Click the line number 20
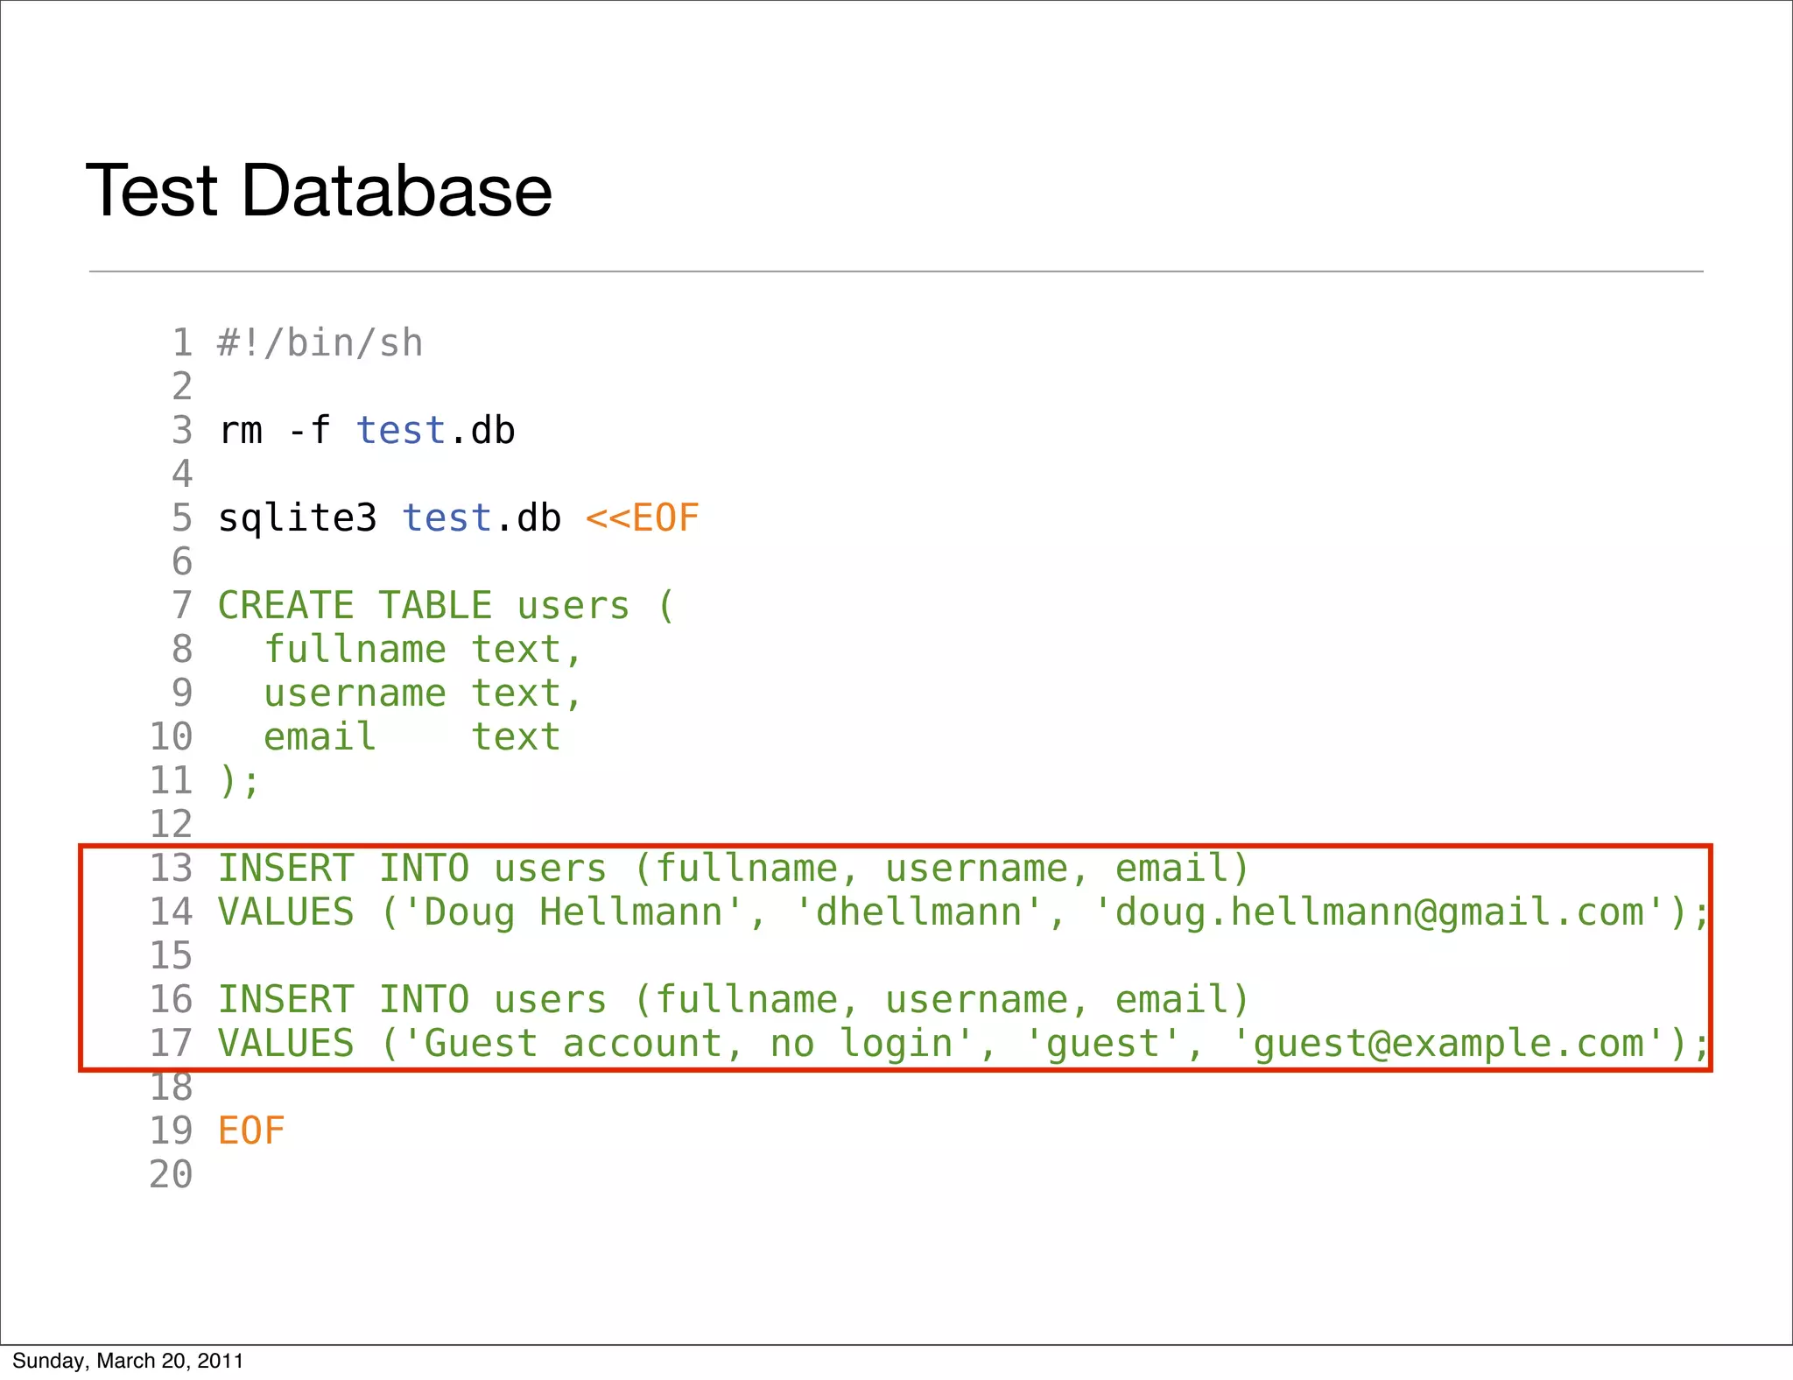The width and height of the screenshot is (1793, 1380). tap(171, 1174)
